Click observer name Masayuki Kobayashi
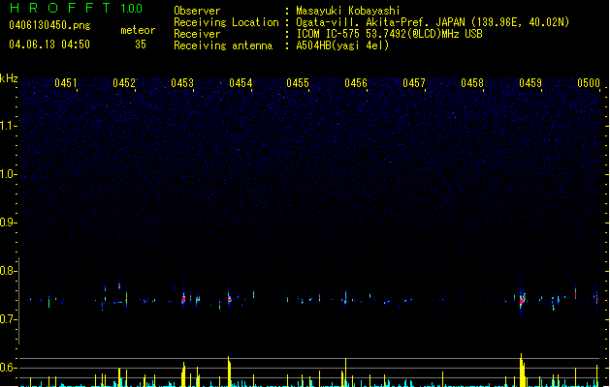The image size is (610, 387). pyautogui.click(x=348, y=11)
